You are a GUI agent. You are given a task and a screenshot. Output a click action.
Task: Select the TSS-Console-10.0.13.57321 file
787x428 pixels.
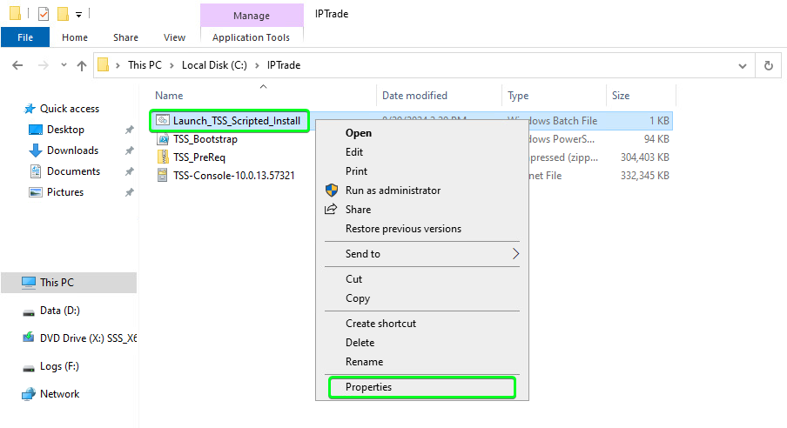click(234, 176)
